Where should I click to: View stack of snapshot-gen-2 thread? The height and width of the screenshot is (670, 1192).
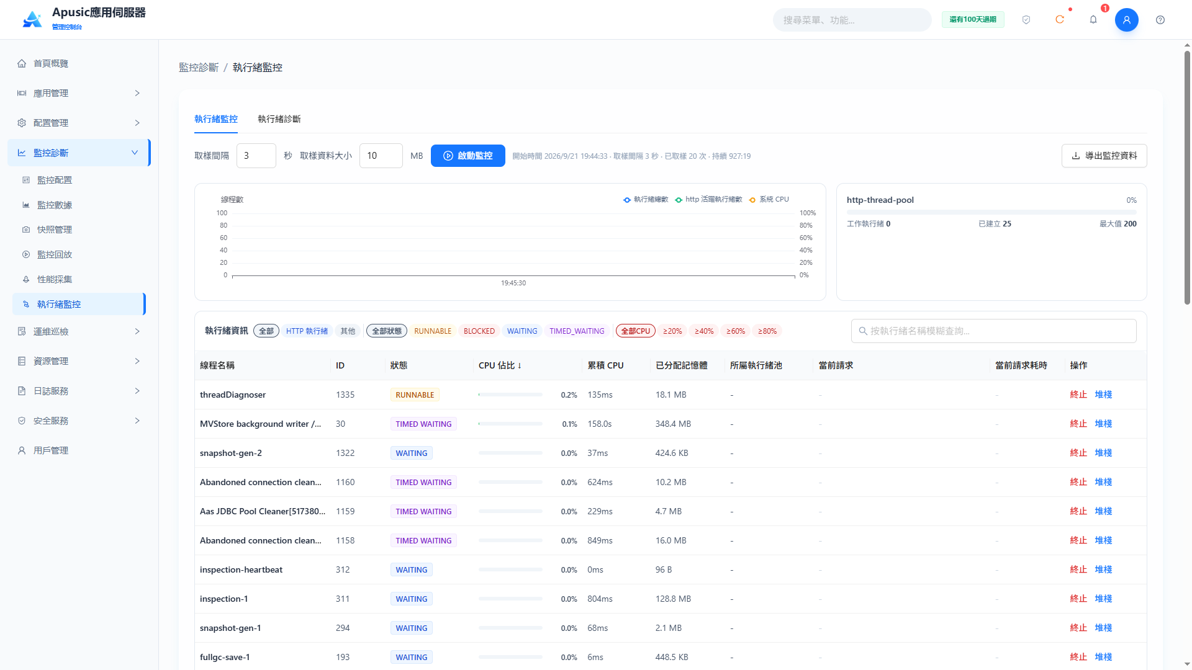click(x=1103, y=453)
